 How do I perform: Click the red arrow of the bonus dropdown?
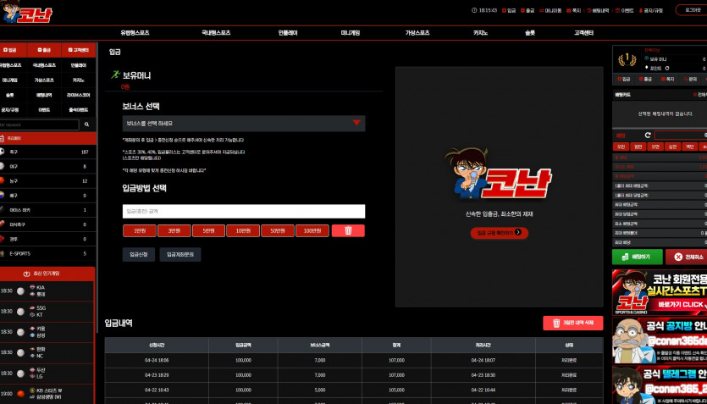point(356,123)
